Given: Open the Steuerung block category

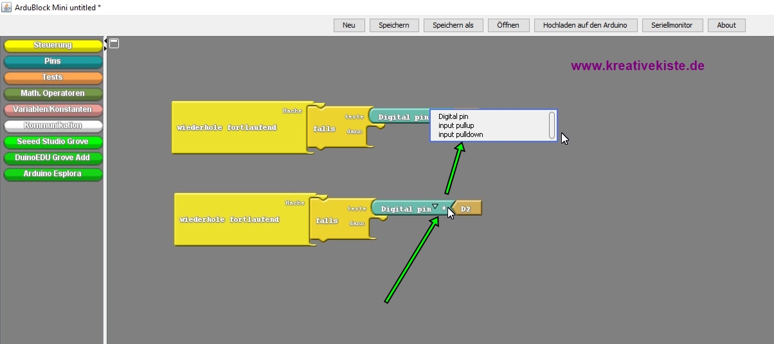Looking at the screenshot, I should 53,45.
